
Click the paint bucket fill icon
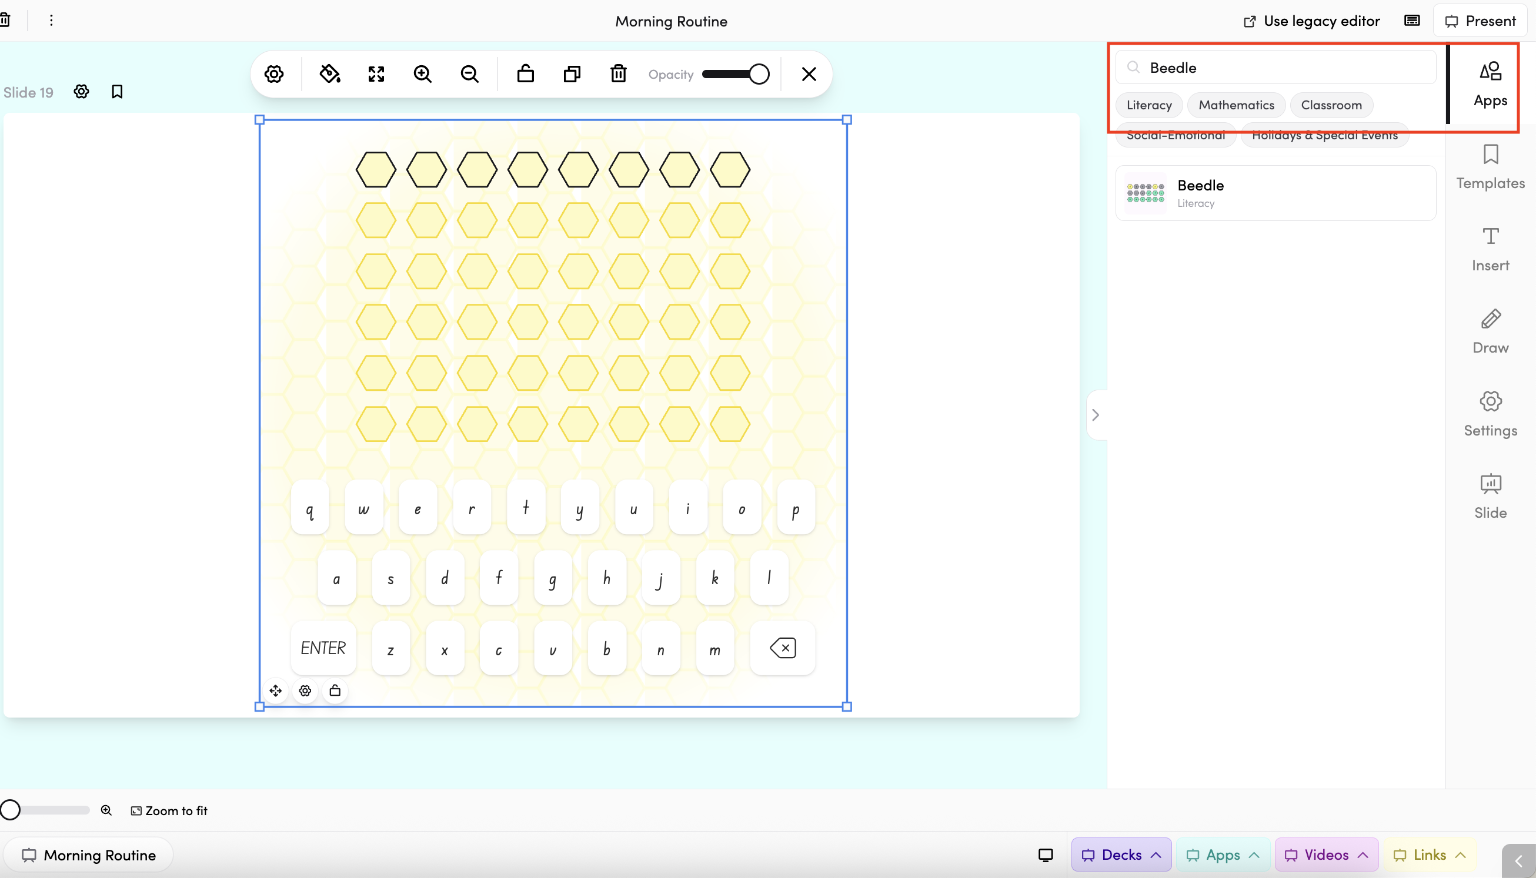tap(329, 74)
